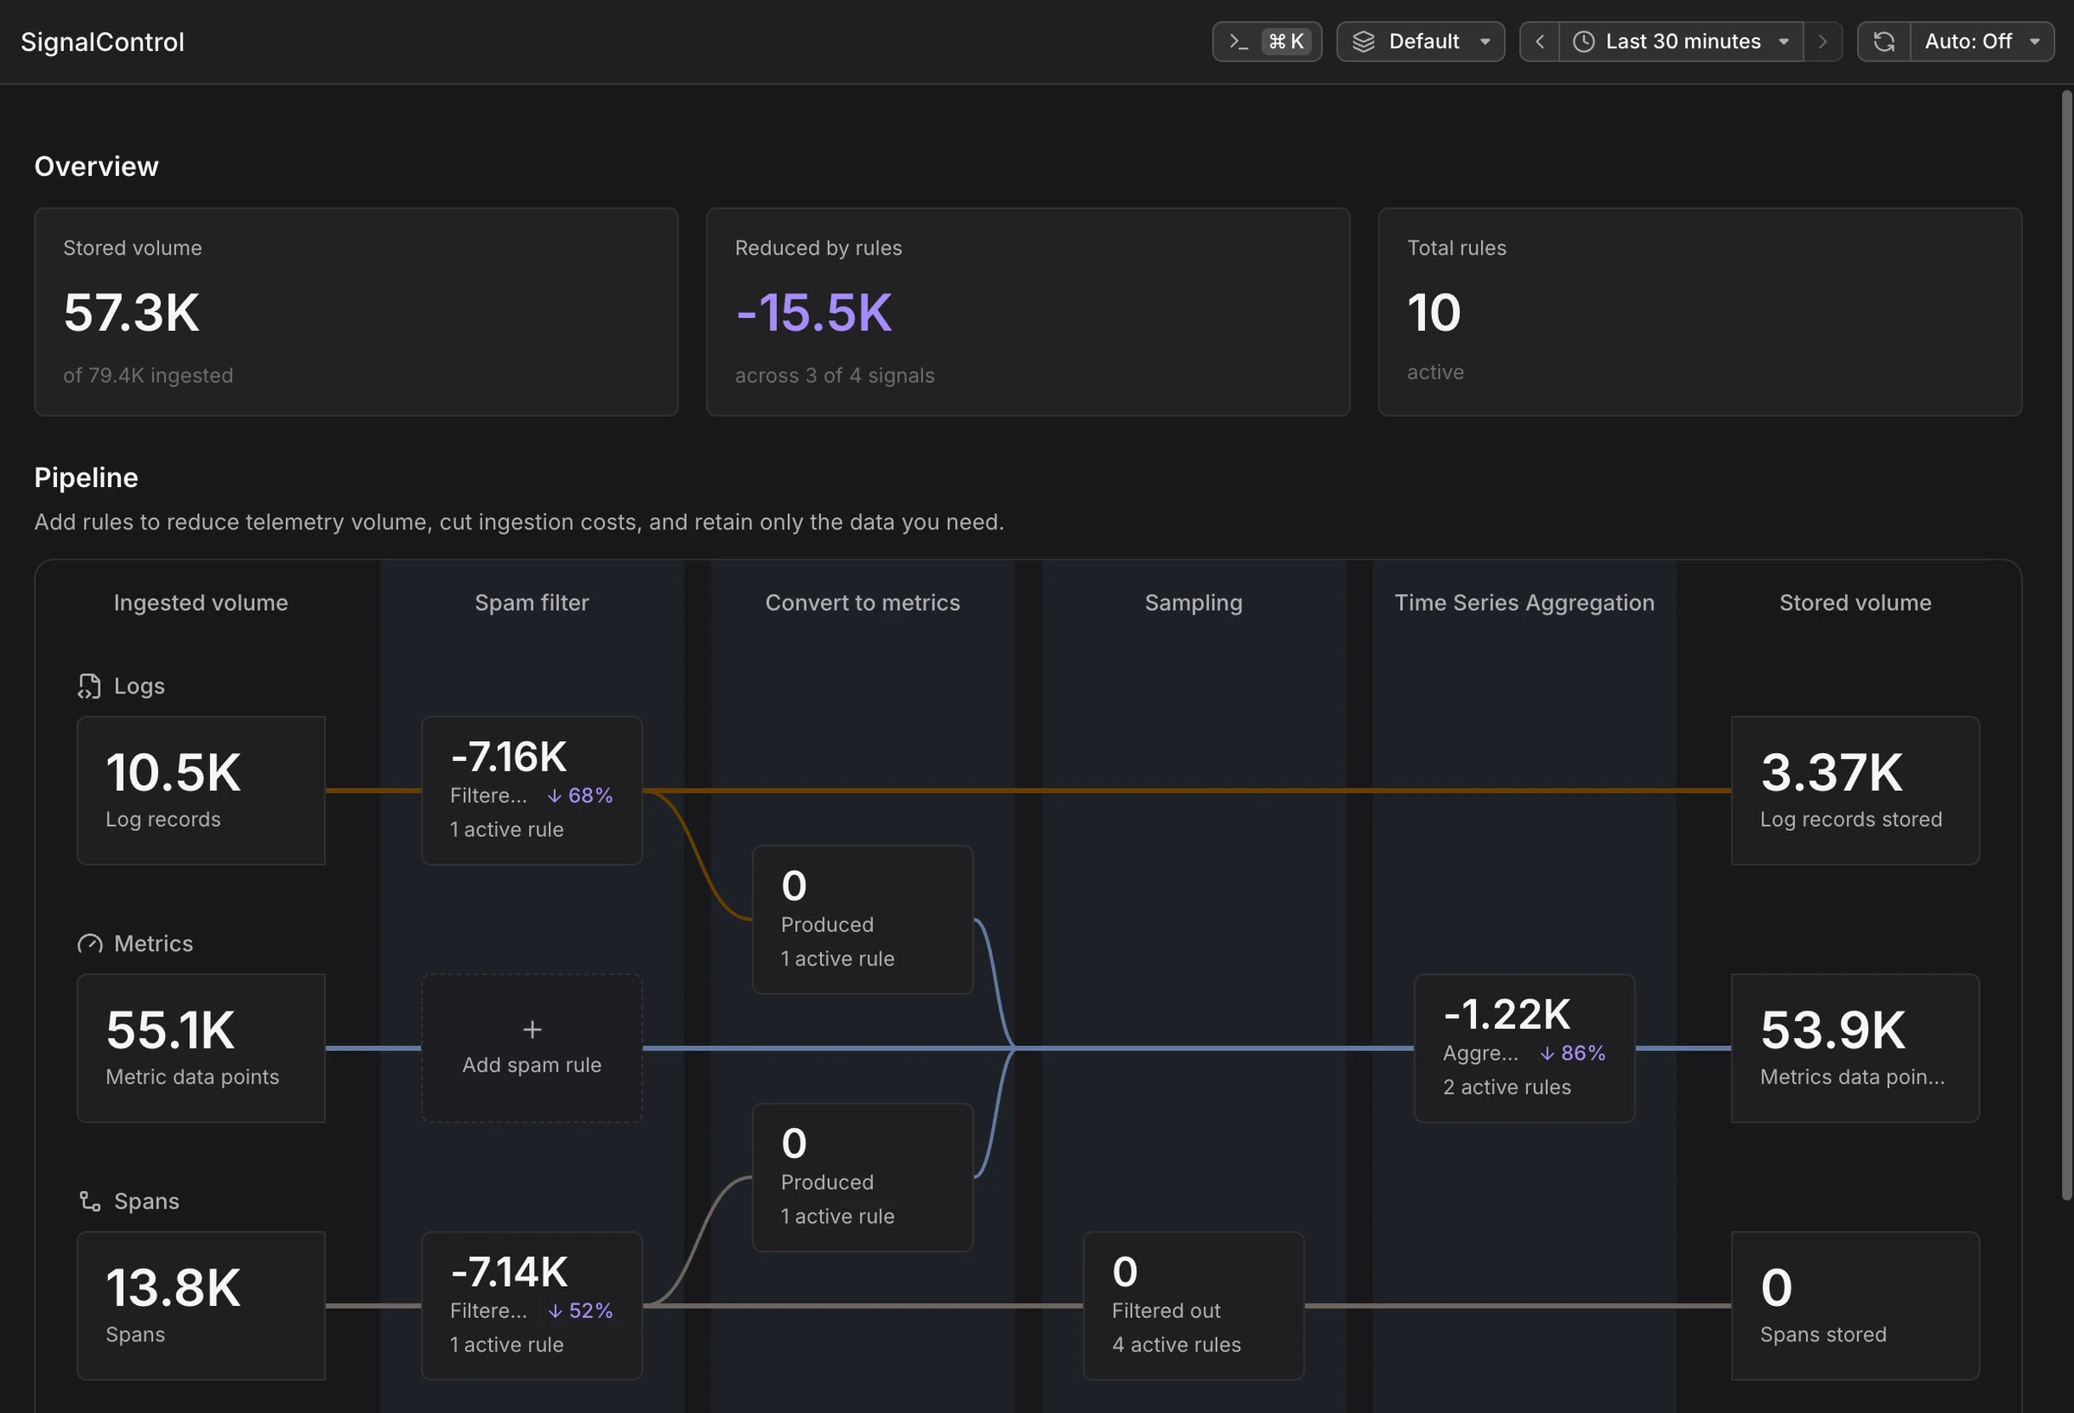This screenshot has height=1413, width=2074.
Task: Click the Metrics gauge icon
Action: tap(89, 944)
